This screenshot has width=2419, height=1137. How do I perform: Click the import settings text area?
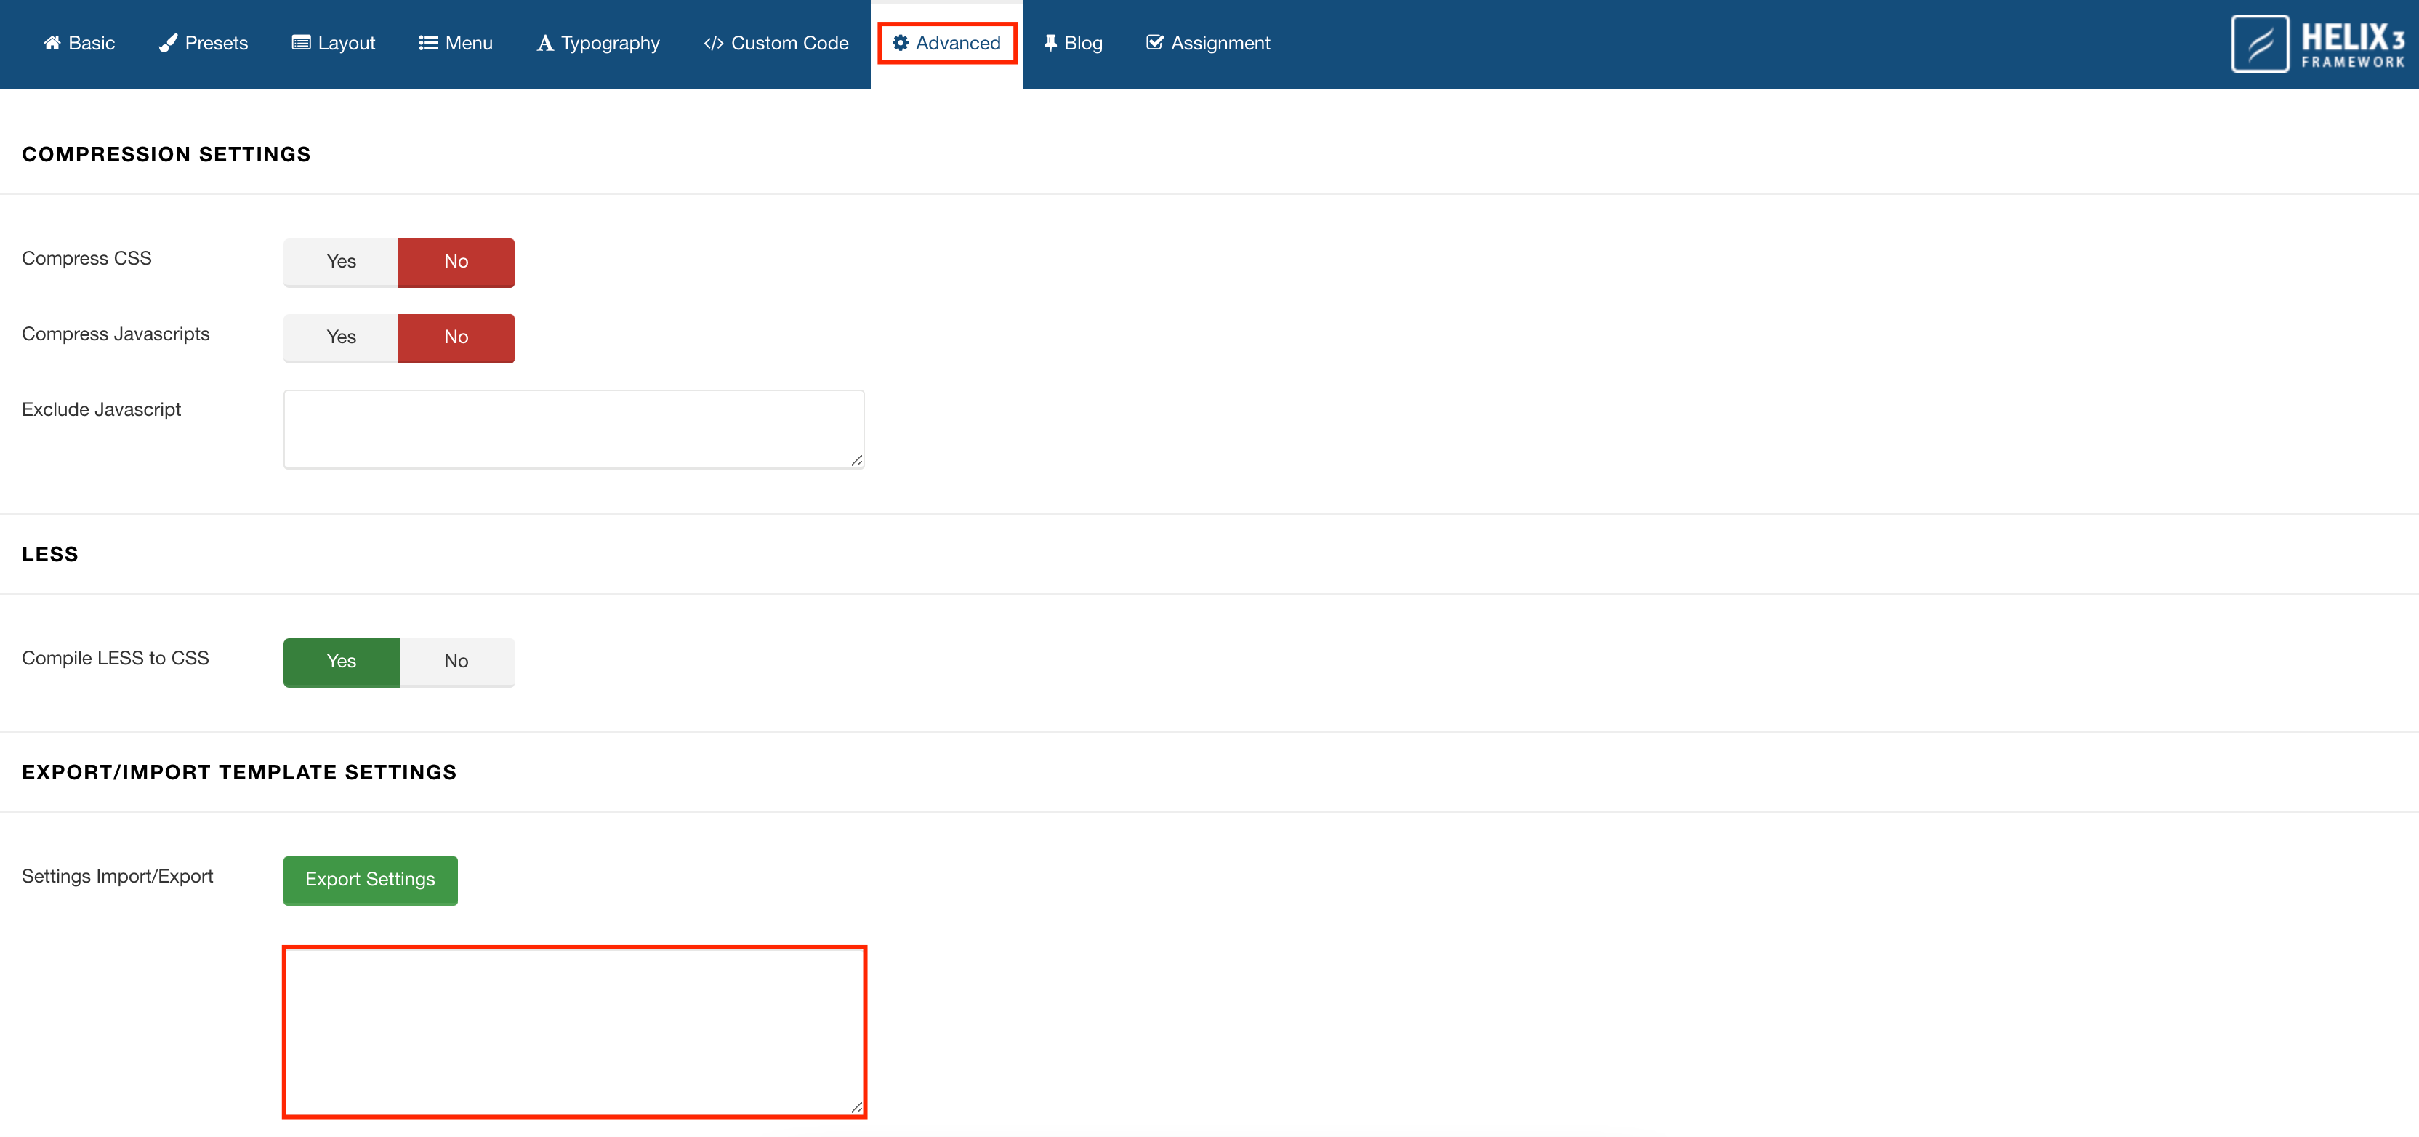pyautogui.click(x=573, y=1031)
